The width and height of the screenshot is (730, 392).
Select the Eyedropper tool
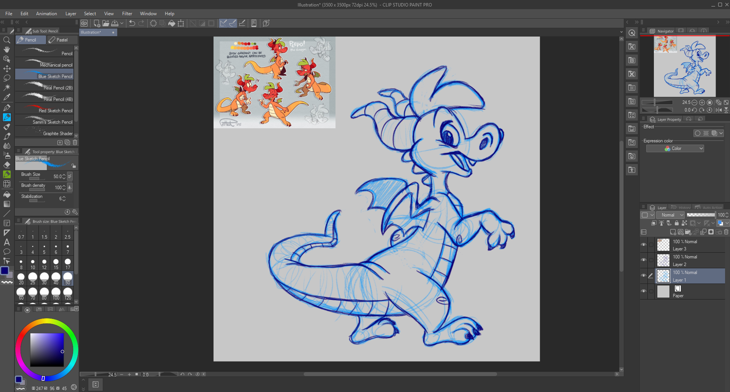tap(6, 97)
